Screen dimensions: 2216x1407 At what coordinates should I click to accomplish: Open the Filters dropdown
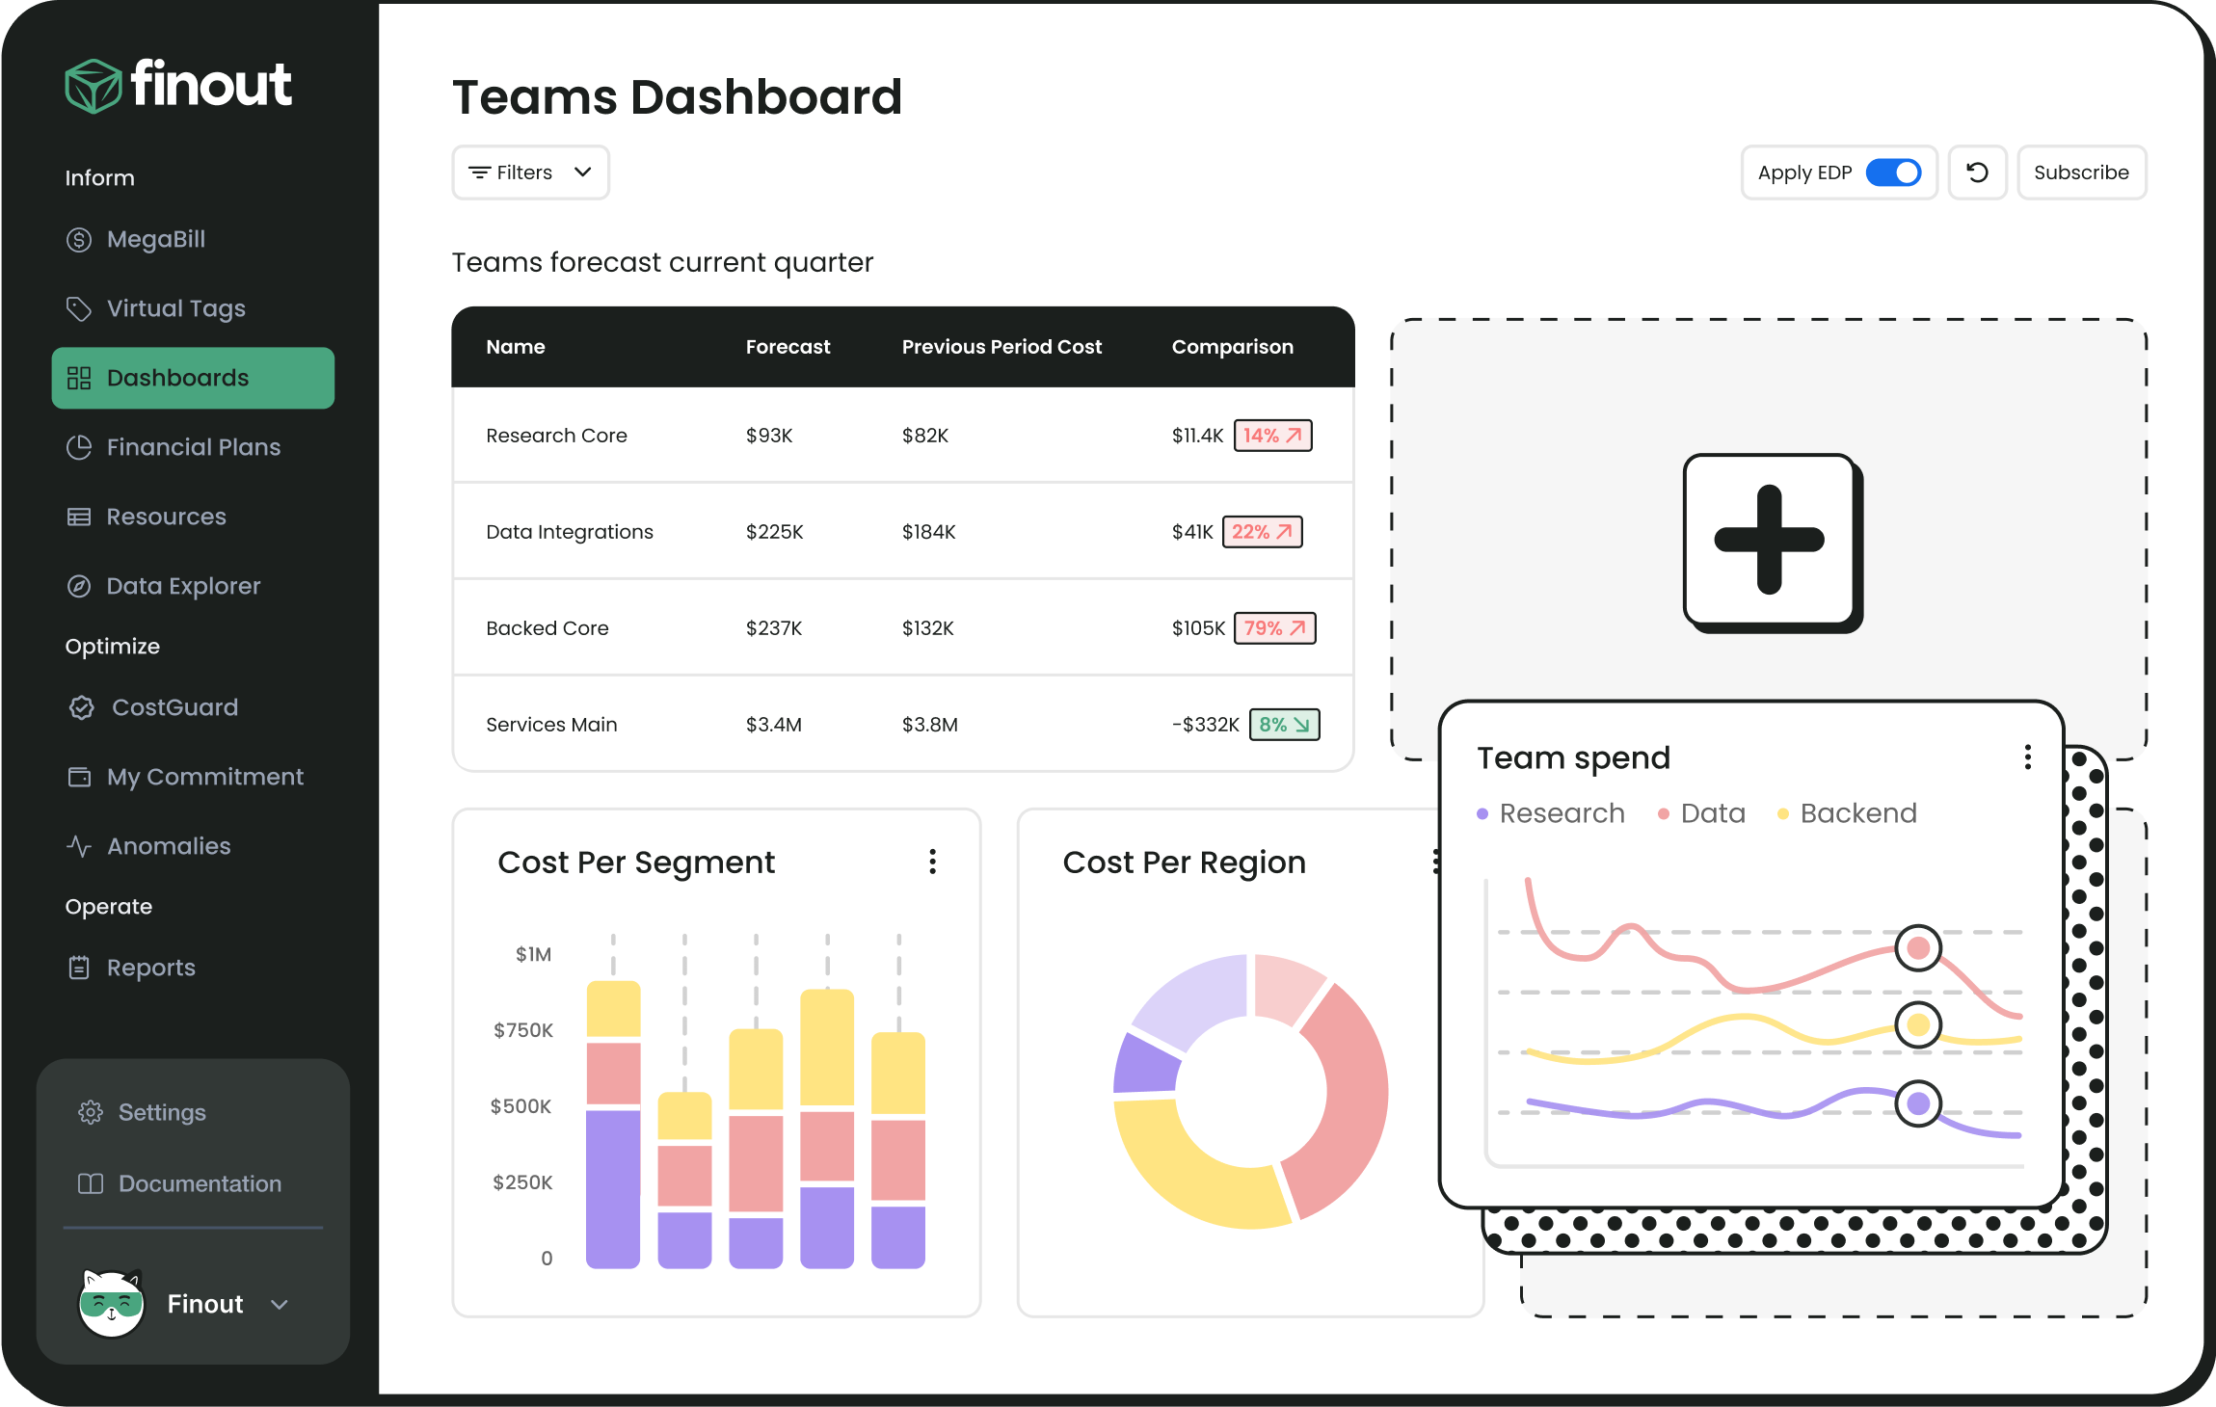point(530,172)
